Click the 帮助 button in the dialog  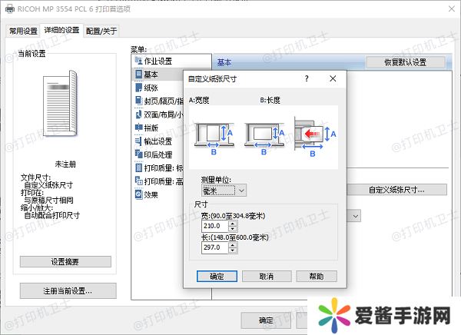(316, 276)
